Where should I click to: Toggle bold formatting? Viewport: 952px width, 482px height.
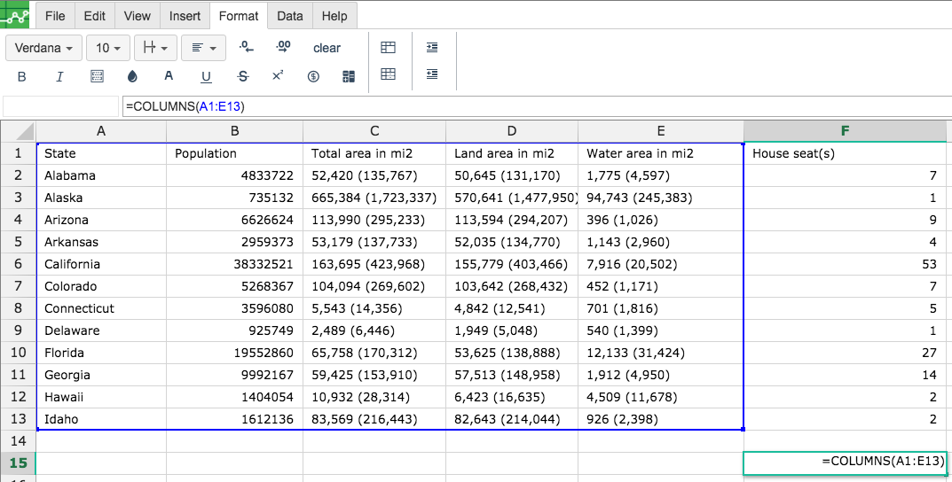tap(22, 77)
